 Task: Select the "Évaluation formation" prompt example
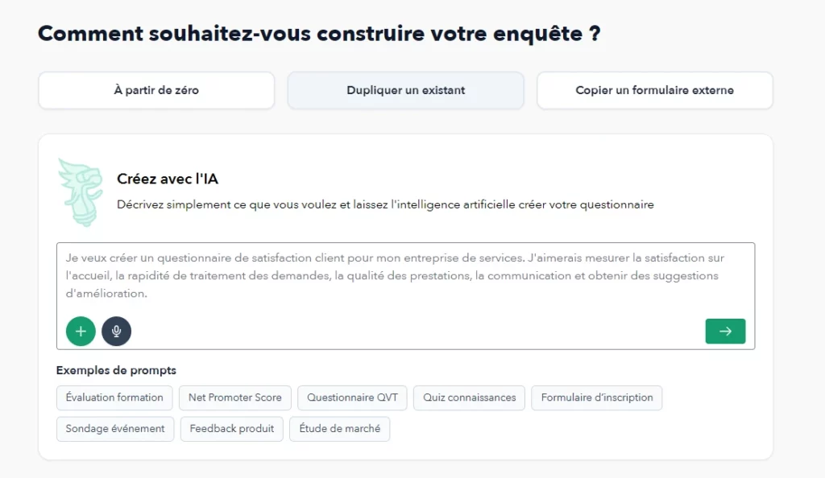pyautogui.click(x=114, y=397)
